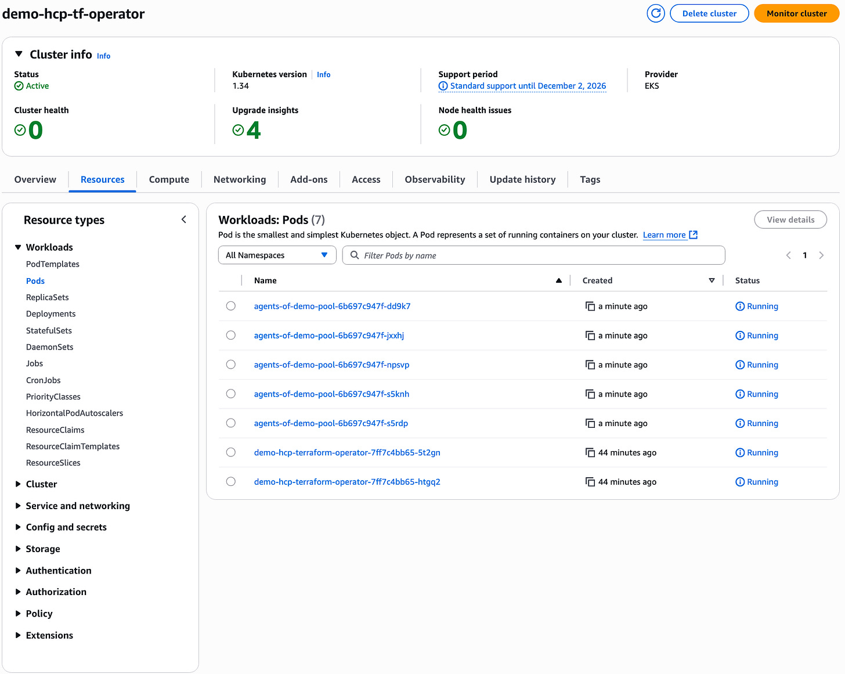
Task: Click the Running info icon for pod s5rdp
Action: [x=740, y=423]
